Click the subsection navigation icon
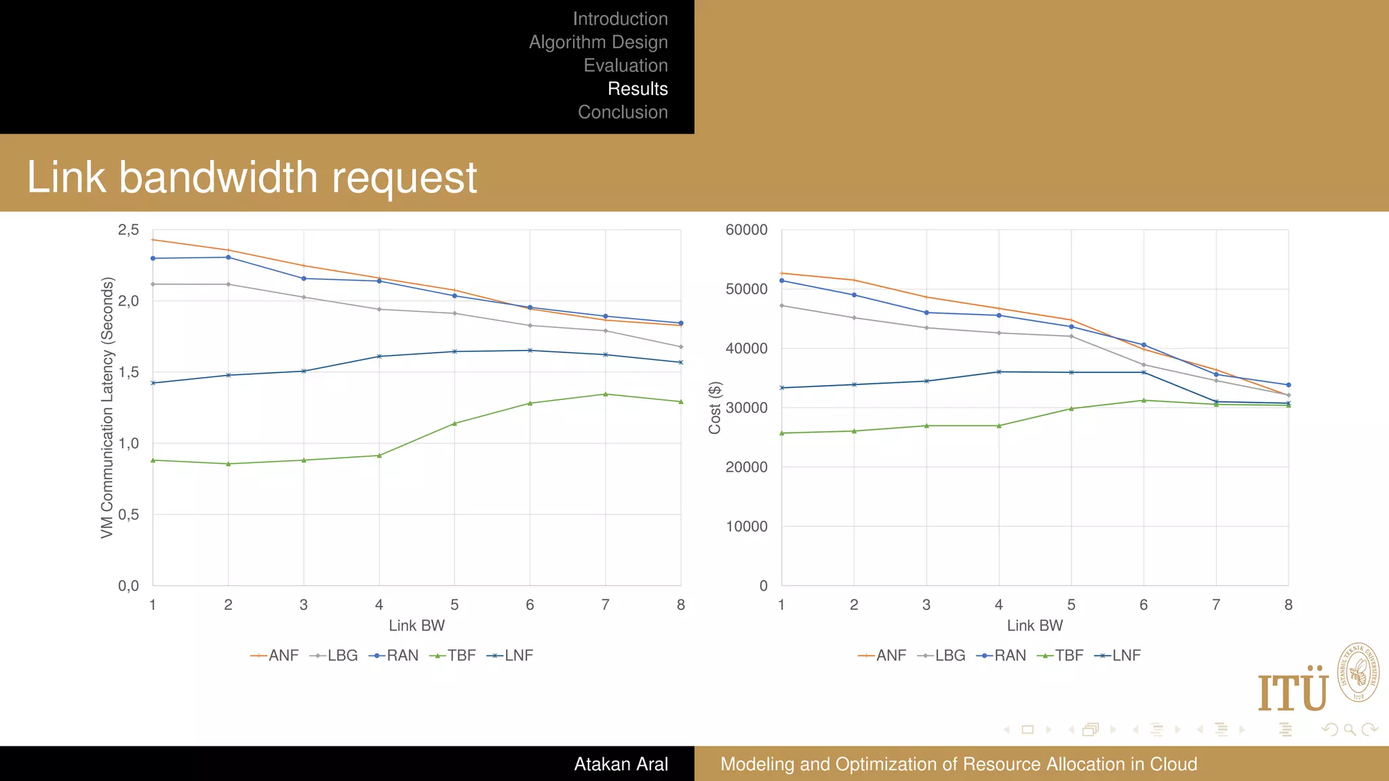 coord(1157,729)
